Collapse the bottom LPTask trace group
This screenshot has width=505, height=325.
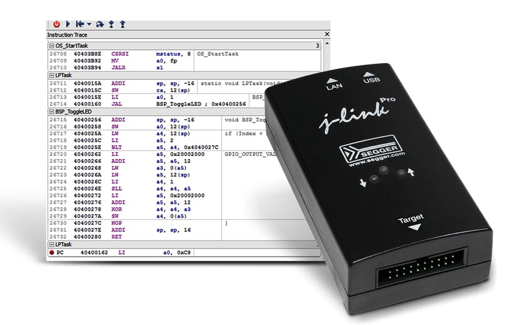pos(51,244)
